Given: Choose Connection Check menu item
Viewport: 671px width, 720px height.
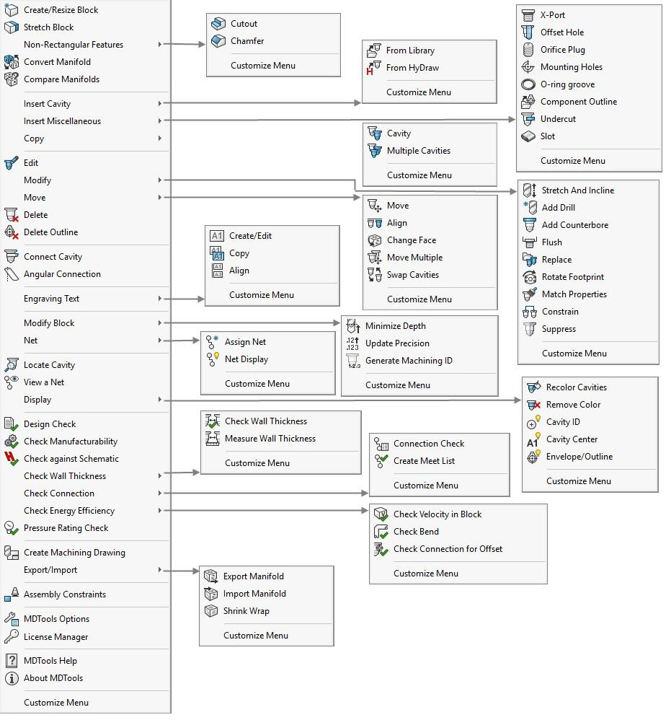Looking at the screenshot, I should pyautogui.click(x=440, y=444).
